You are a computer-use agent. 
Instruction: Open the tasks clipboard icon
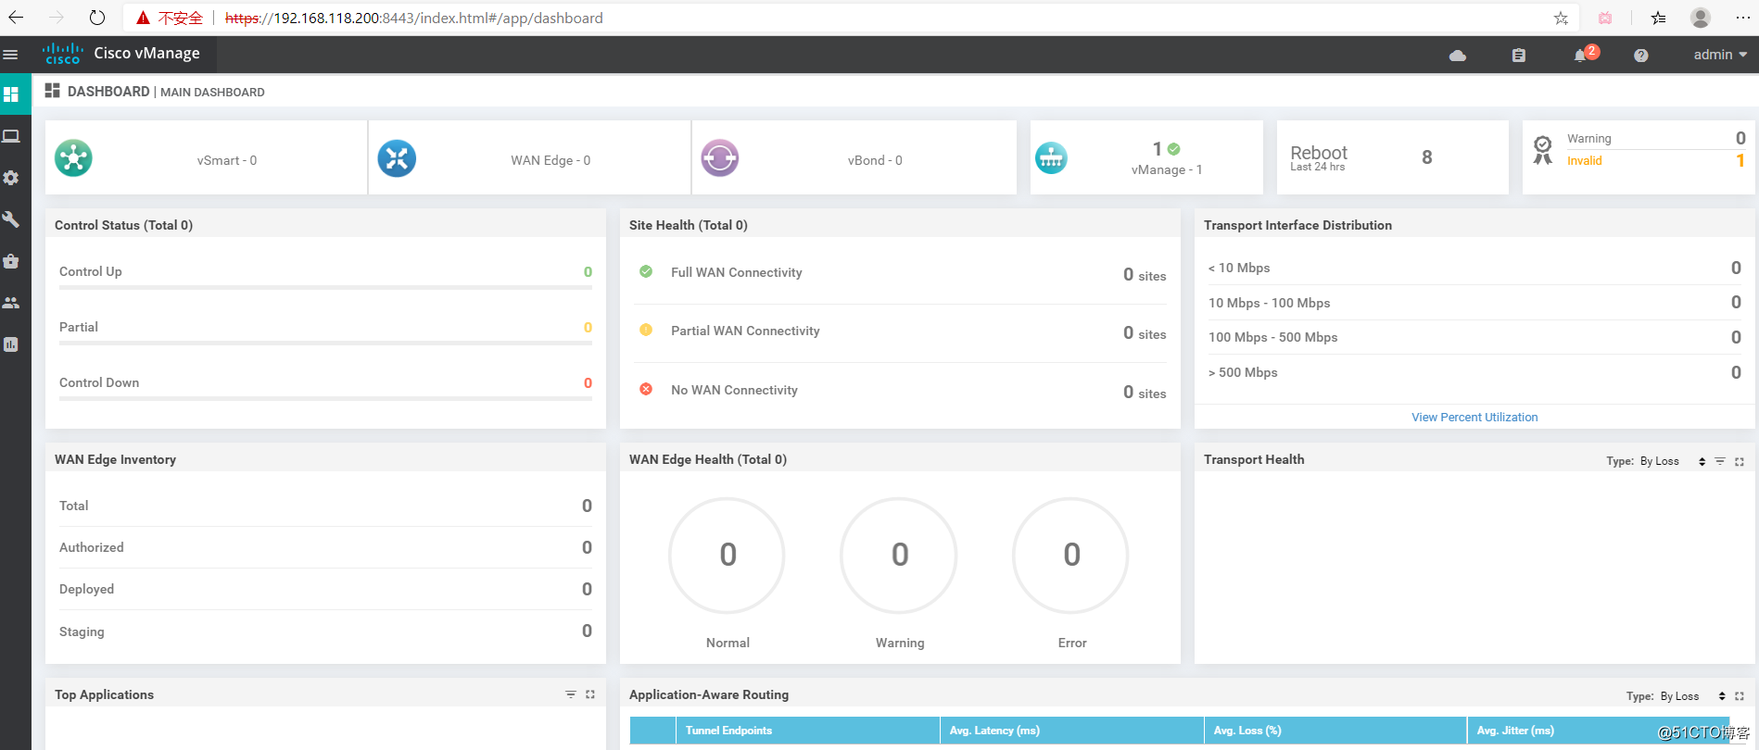[x=1518, y=56]
